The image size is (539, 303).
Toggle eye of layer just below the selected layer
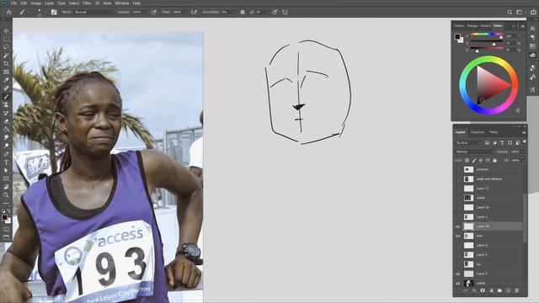pos(458,236)
